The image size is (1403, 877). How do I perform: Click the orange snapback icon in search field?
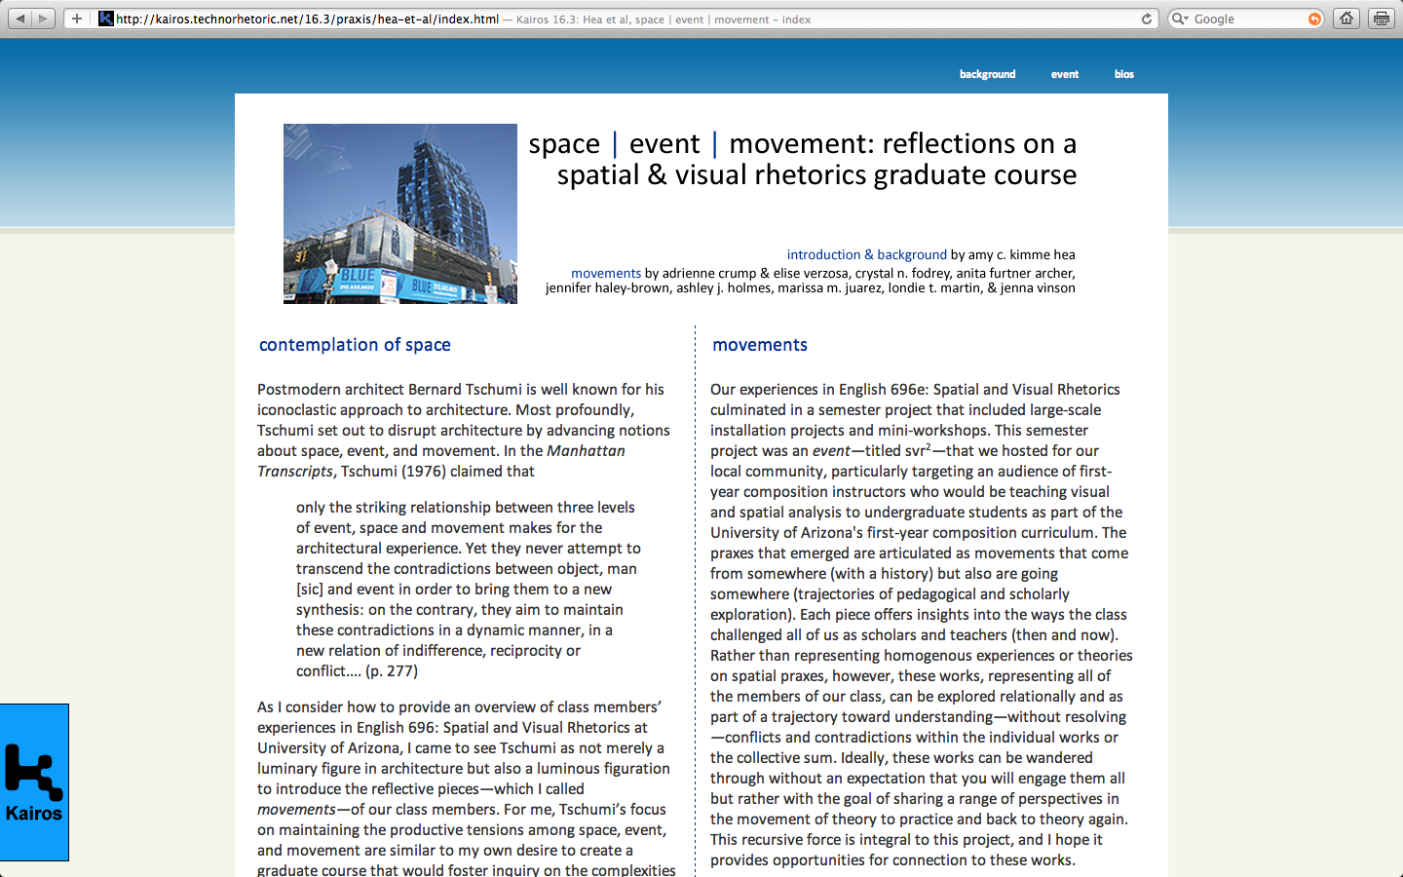point(1314,19)
